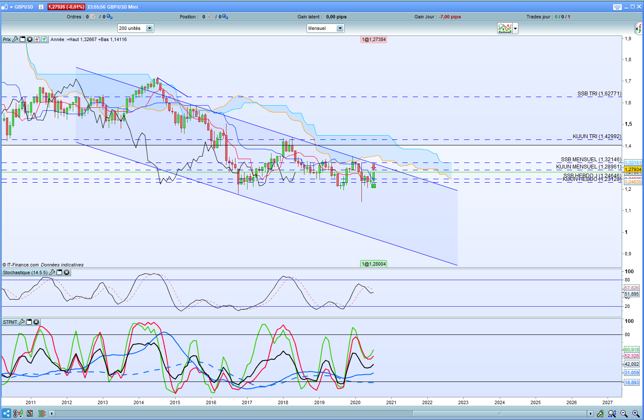Zoom out with the minus magnifier
This screenshot has width=644, height=420.
624,414
